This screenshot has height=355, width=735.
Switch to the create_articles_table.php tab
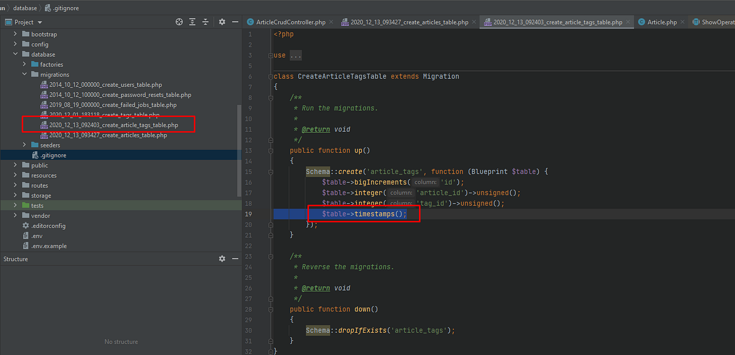point(409,22)
